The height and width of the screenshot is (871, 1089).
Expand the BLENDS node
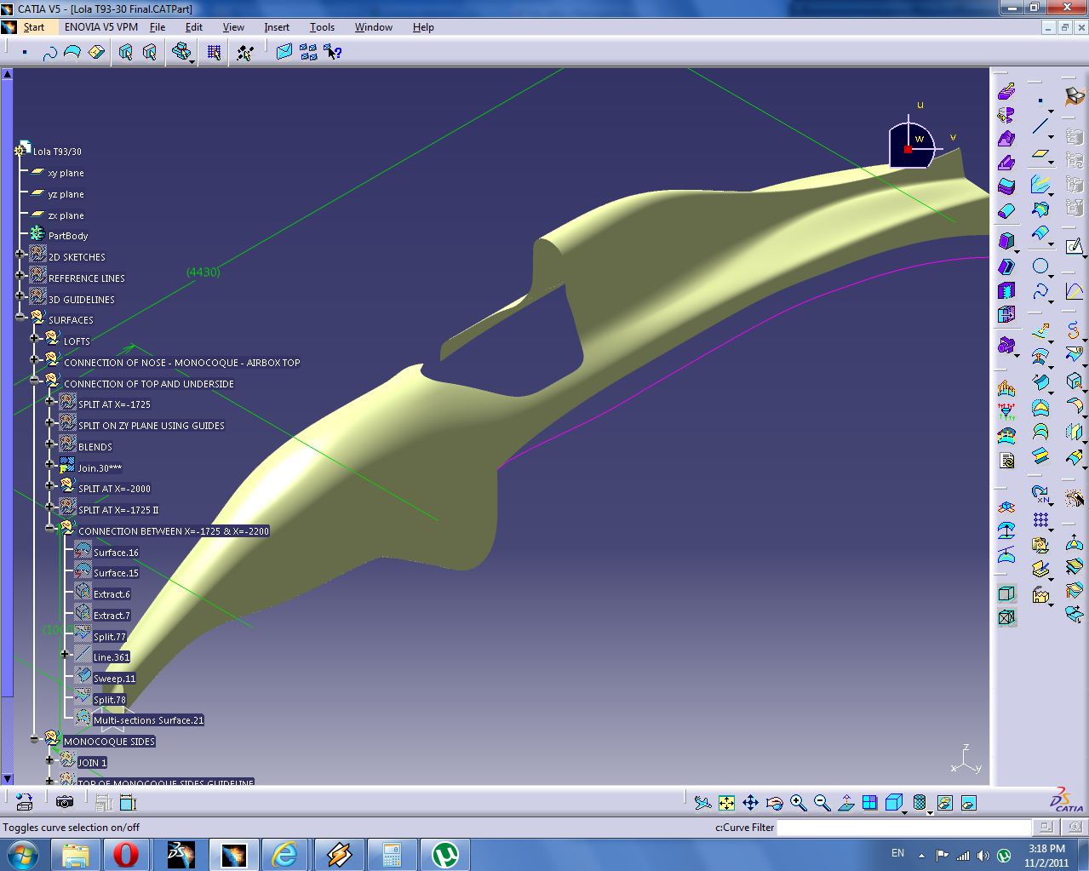pyautogui.click(x=49, y=444)
